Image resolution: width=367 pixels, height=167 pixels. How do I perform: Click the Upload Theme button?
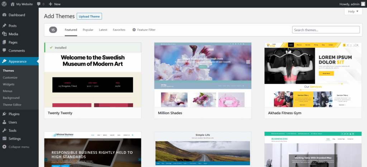[x=89, y=16]
